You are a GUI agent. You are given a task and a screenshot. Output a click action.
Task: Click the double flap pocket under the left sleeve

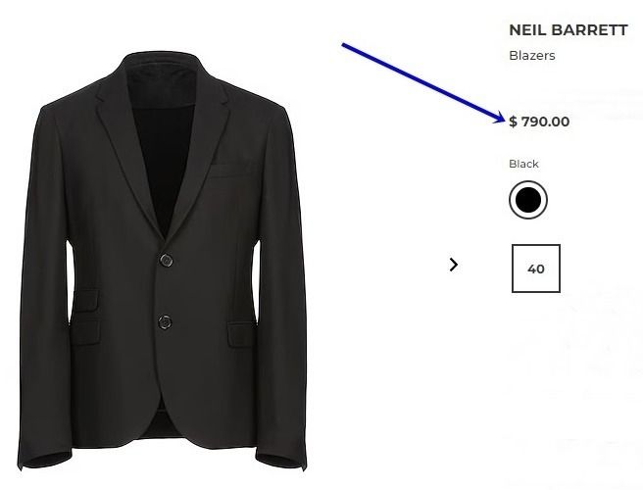pyautogui.click(x=85, y=318)
